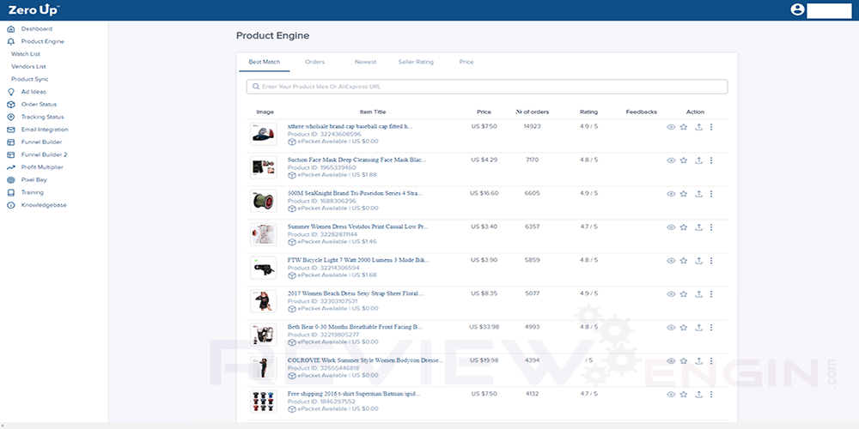This screenshot has height=429, width=859.
Task: Open the xthree baseball cap item title
Action: 350,126
